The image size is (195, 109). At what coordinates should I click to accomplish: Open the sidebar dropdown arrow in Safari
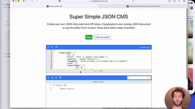[28, 1]
